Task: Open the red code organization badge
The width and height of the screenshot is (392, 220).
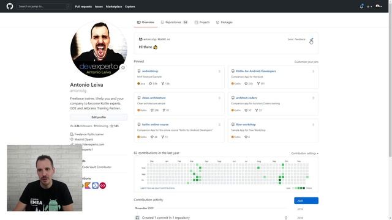Action: [x=103, y=185]
